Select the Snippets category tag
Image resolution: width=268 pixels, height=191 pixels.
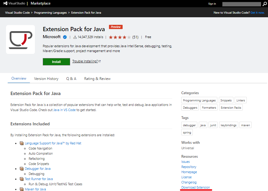pyautogui.click(x=226, y=100)
